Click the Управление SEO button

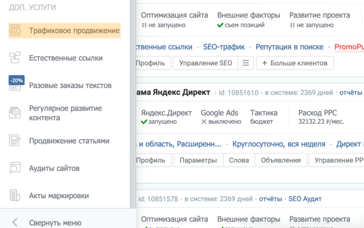click(x=205, y=63)
